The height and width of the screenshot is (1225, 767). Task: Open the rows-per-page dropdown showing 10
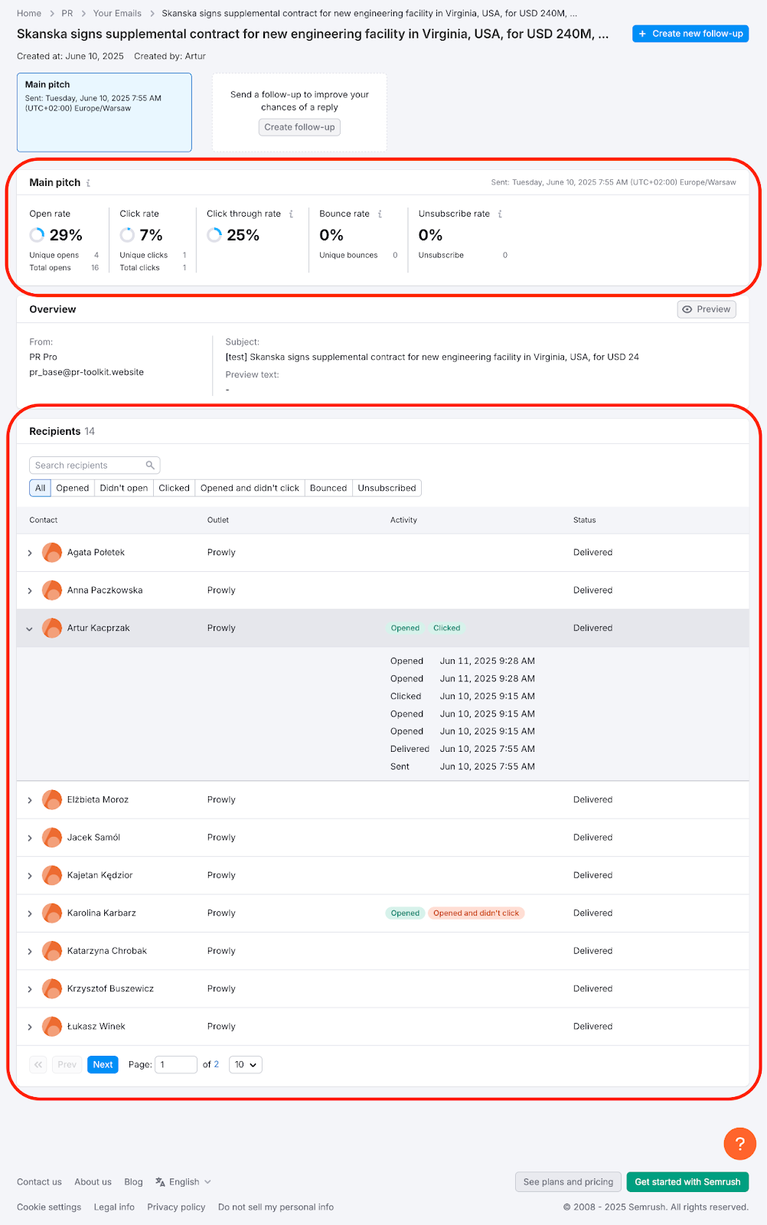click(x=245, y=1065)
